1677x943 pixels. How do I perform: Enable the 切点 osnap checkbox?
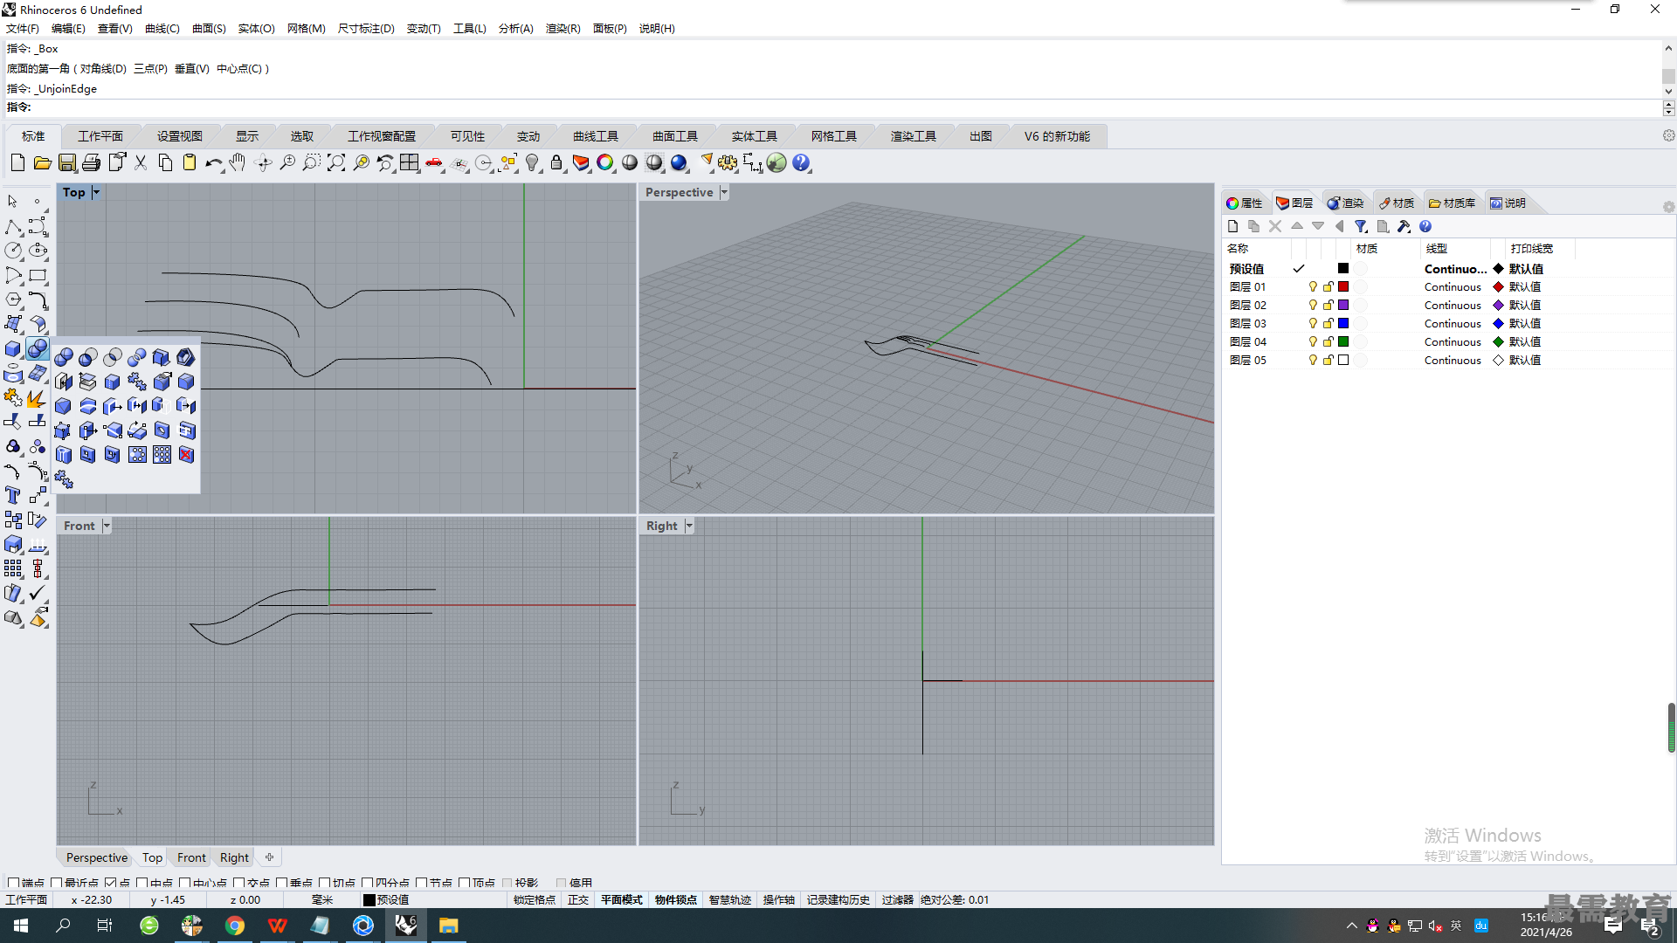click(x=325, y=883)
